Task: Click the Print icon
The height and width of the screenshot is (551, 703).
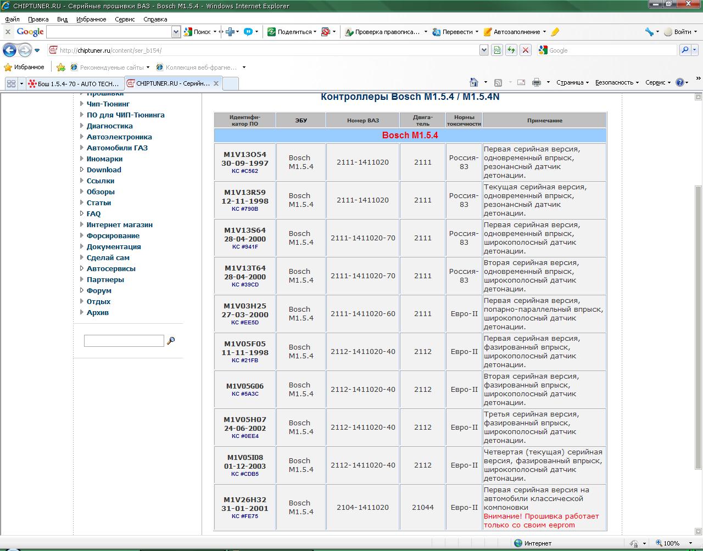Action: click(537, 82)
